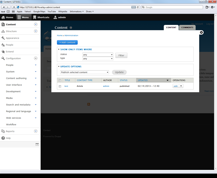This screenshot has width=217, height=178.
Task: Click the Add content button
Action: 67,42
